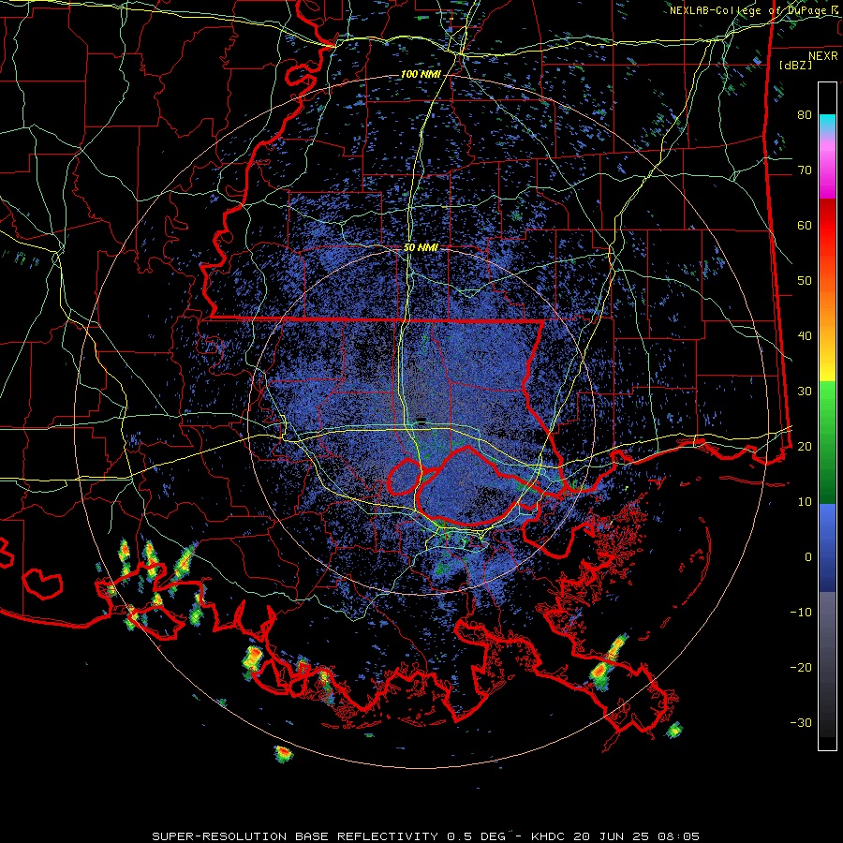Click the NEXR label above the scale
This screenshot has height=843, width=843.
pyautogui.click(x=823, y=56)
